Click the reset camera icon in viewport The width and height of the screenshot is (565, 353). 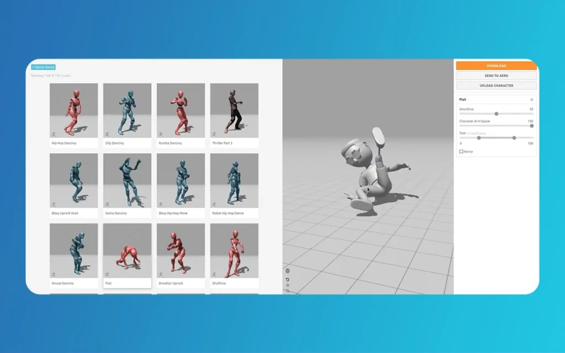click(287, 280)
